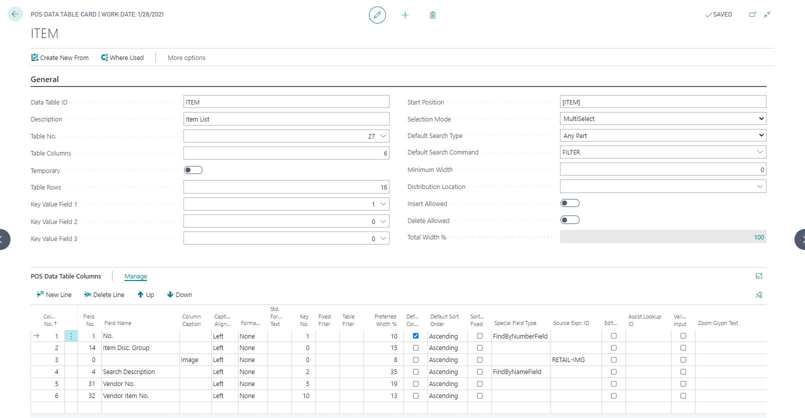The width and height of the screenshot is (805, 418).
Task: Uncheck Default Column checkbox for No. row
Action: tap(415, 336)
